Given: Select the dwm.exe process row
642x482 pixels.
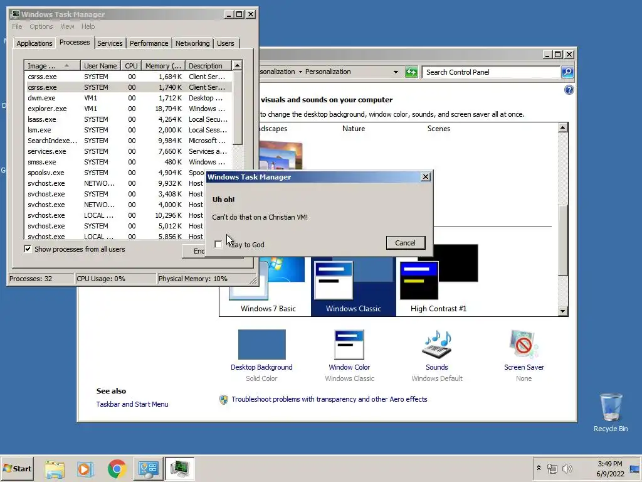Looking at the screenshot, I should (x=128, y=98).
